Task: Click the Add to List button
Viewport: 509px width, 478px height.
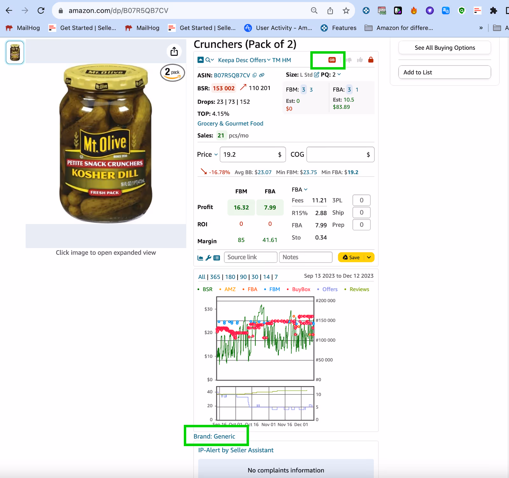Action: point(444,72)
